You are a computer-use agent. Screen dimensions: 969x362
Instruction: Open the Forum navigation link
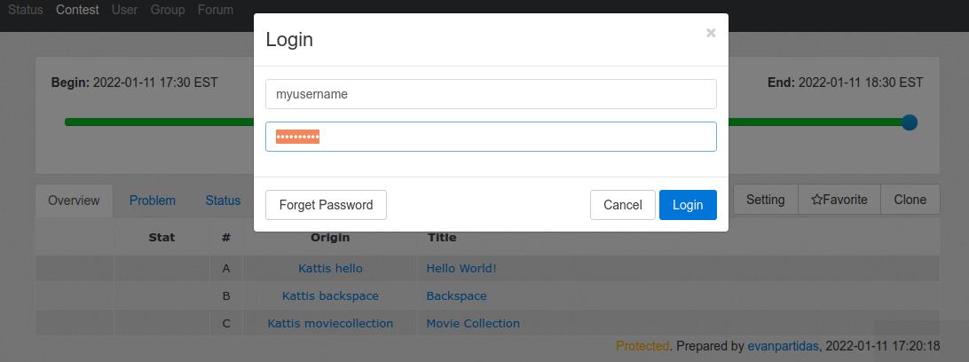[x=216, y=11]
